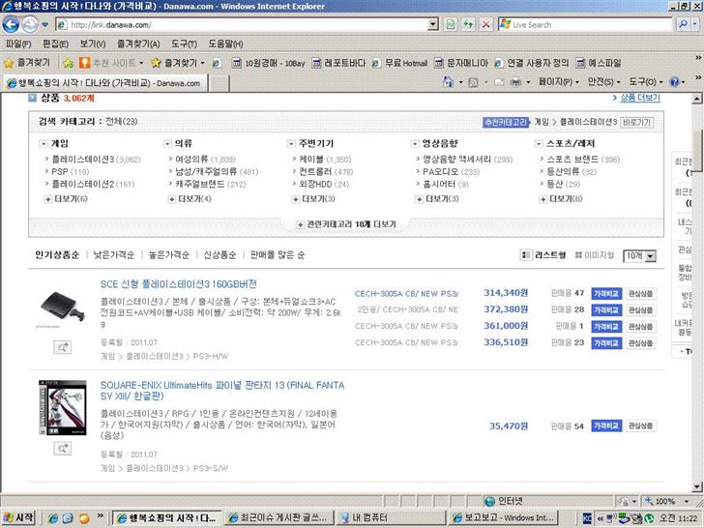Click the Refresh page icon

tap(468, 25)
